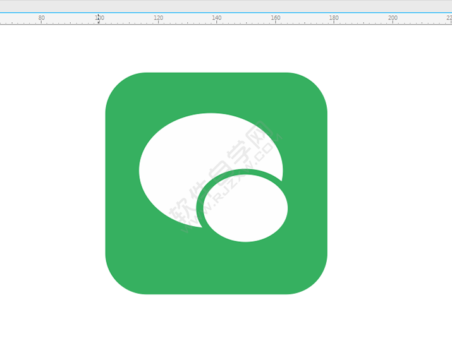Viewport: 452px width, 355px height.
Task: Click the ruler at the 200 mark
Action: point(393,18)
